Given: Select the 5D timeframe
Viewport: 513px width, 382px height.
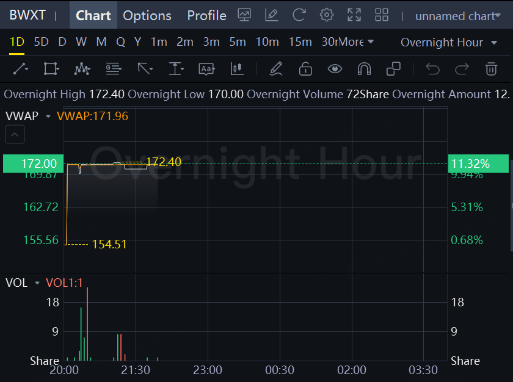Looking at the screenshot, I should point(41,42).
